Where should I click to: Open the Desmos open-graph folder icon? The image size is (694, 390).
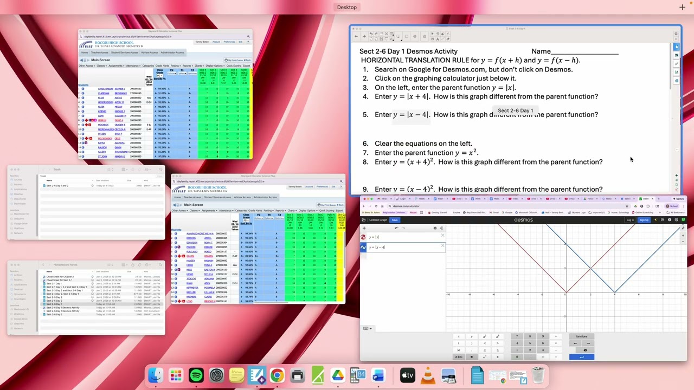pyautogui.click(x=364, y=220)
